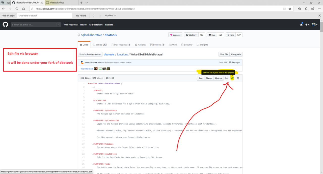
Task: Focus the GitHub search box
Action: click(36, 25)
